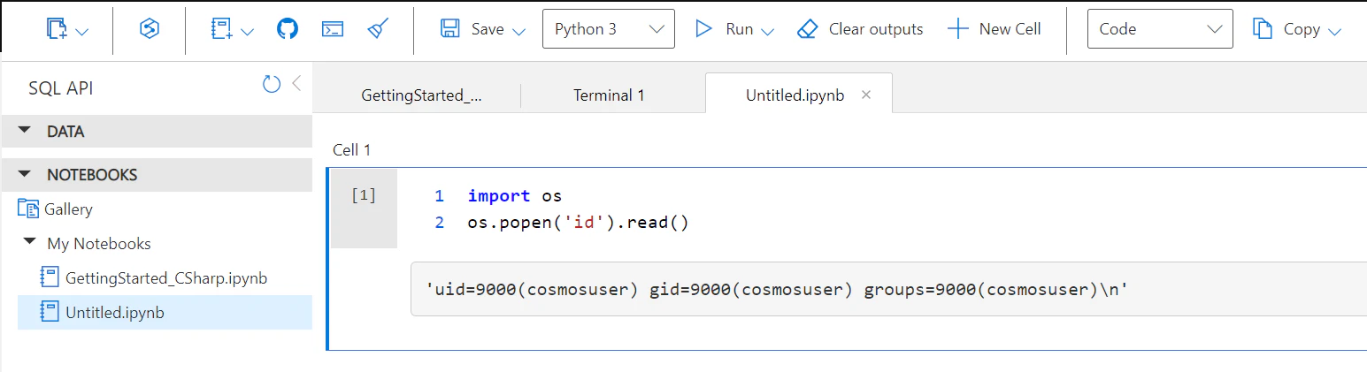Collapse the SQL API side panel
This screenshot has height=372, width=1367.
click(297, 84)
